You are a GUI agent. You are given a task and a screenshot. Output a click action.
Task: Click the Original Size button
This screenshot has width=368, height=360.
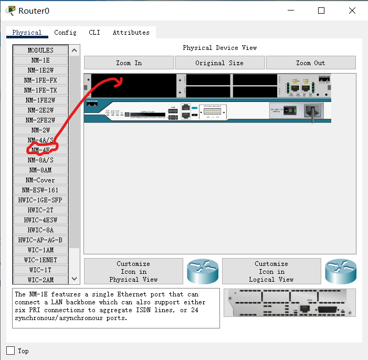point(219,63)
